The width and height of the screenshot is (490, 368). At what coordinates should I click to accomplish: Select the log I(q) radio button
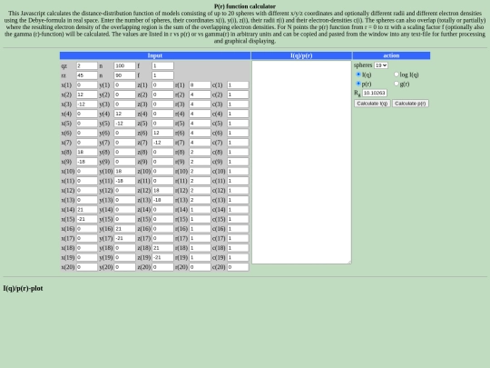point(397,75)
